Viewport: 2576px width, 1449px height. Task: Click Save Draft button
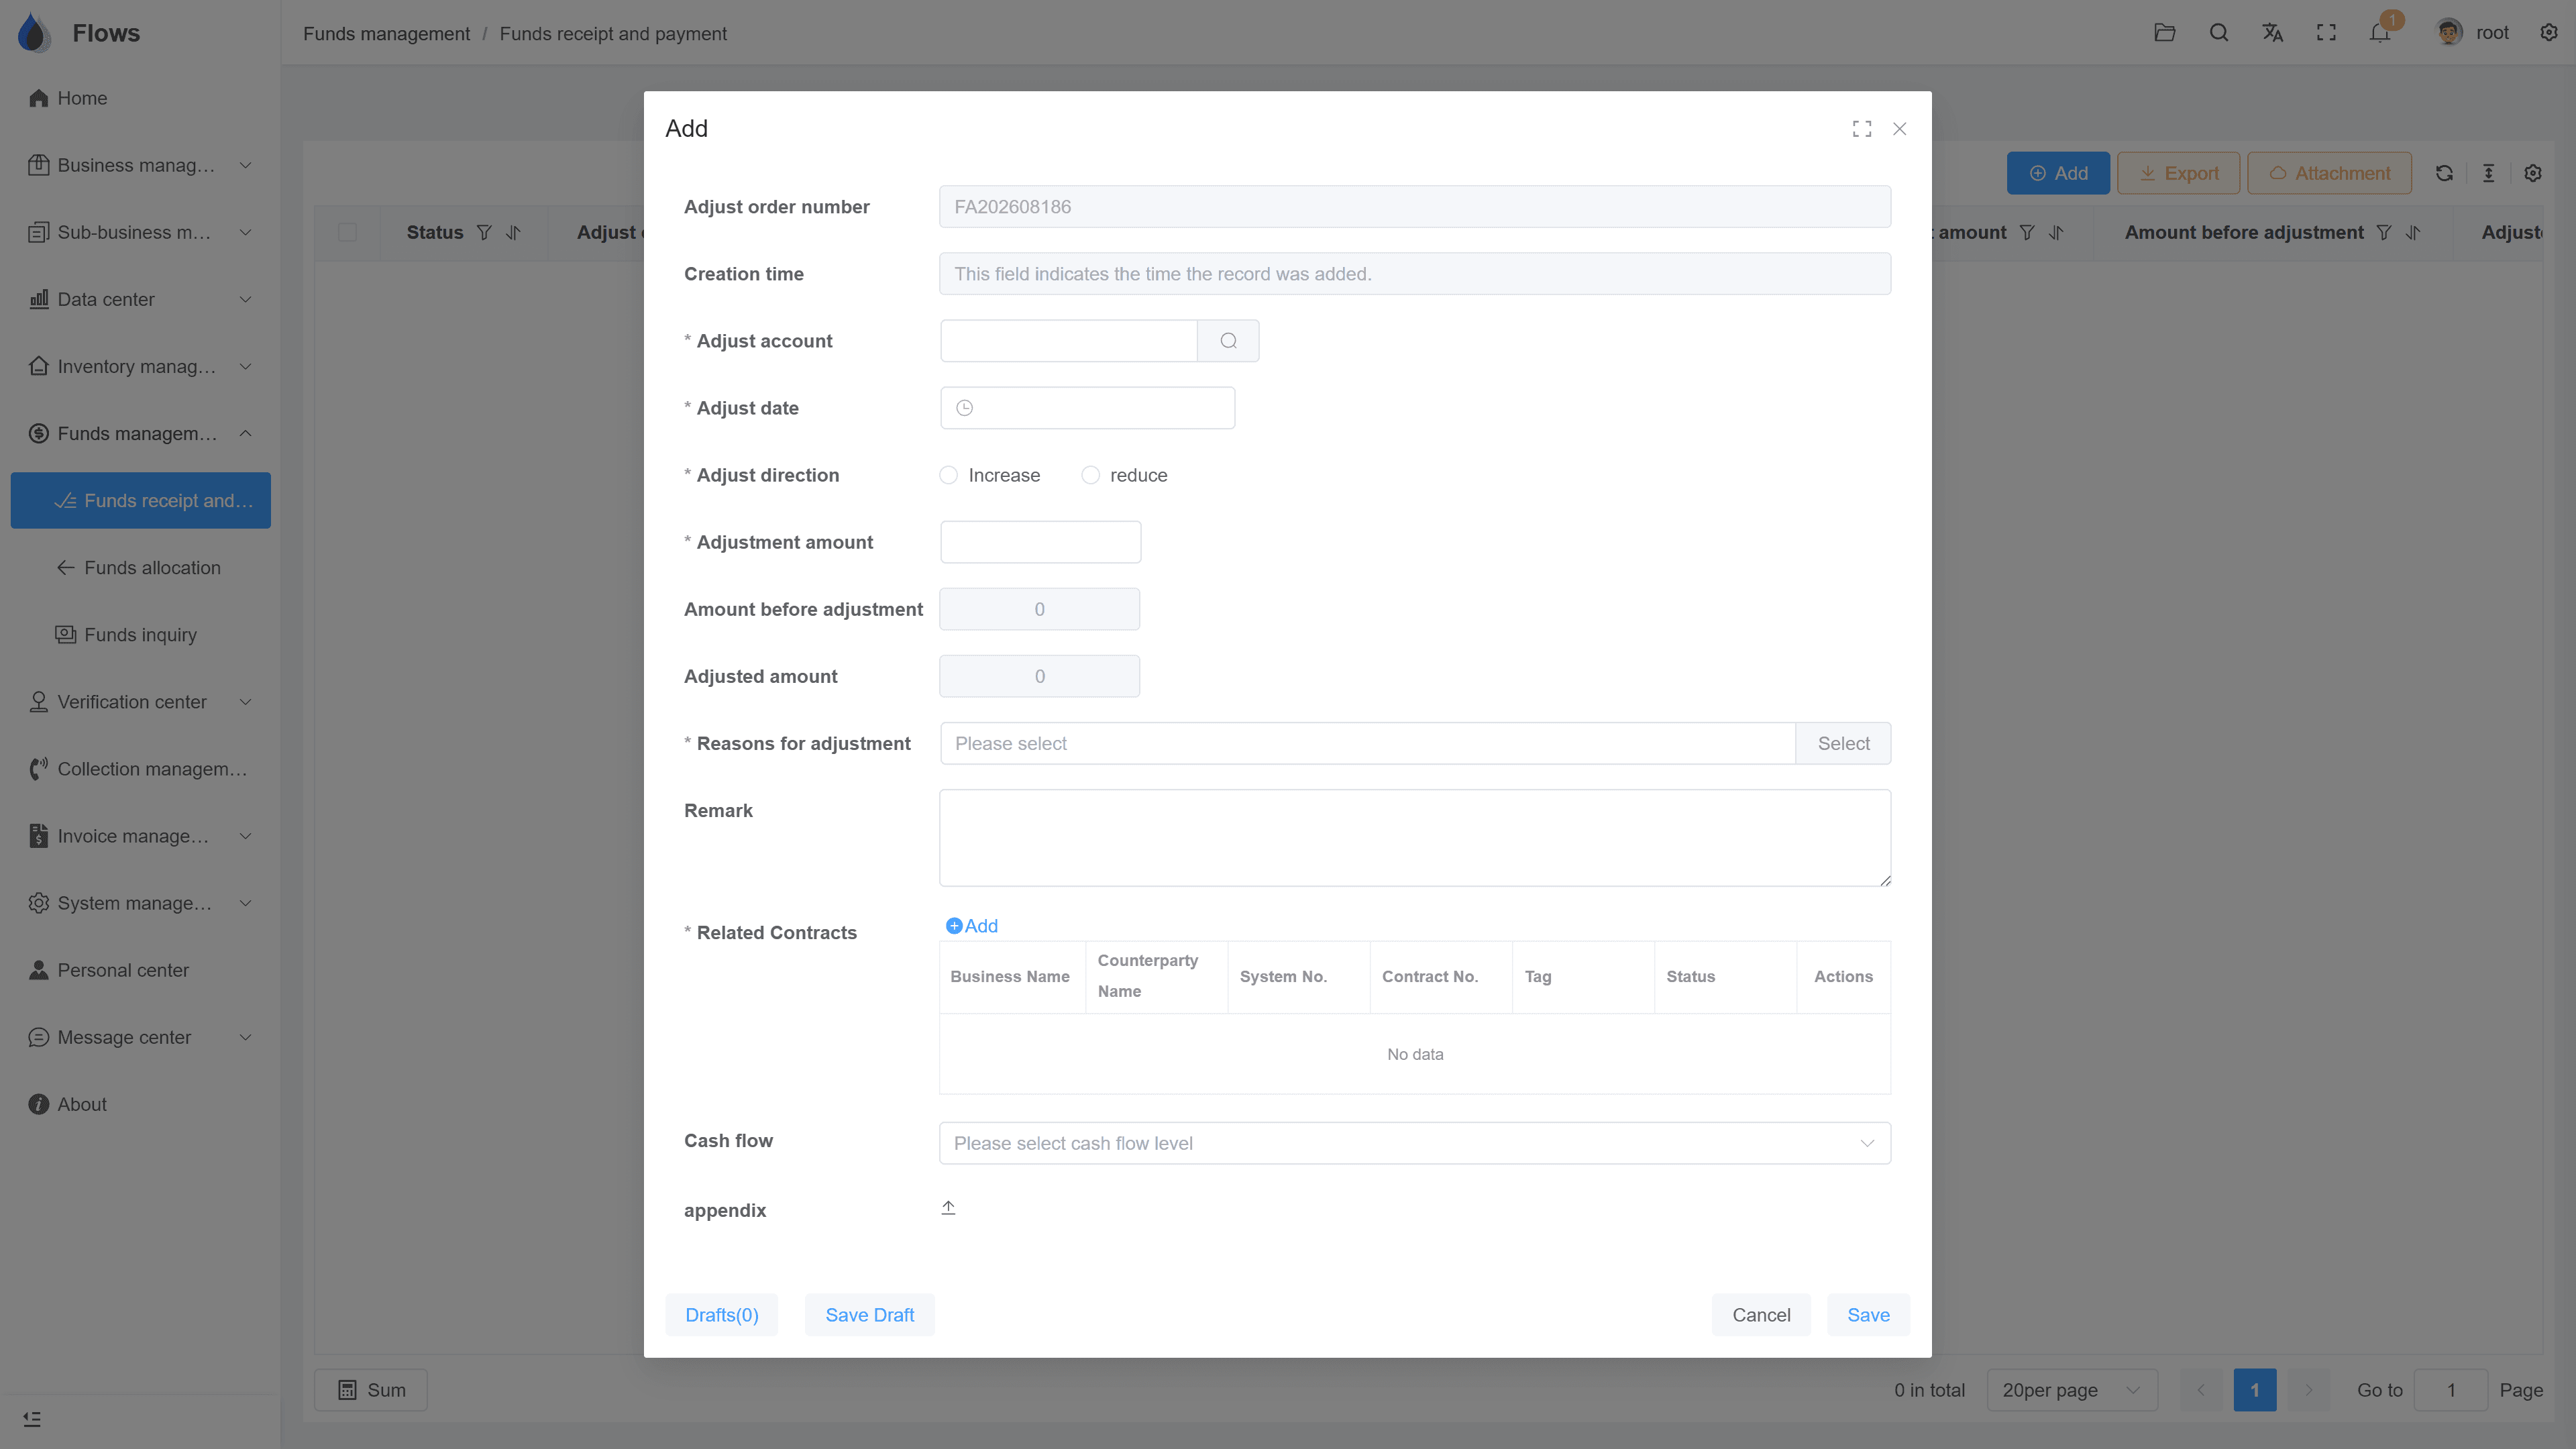[x=869, y=1315]
